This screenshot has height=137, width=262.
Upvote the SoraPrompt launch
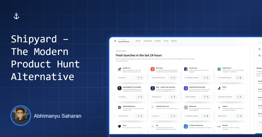click(206, 77)
